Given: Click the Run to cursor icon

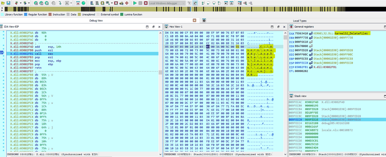Looking at the screenshot, I should point(219,3).
